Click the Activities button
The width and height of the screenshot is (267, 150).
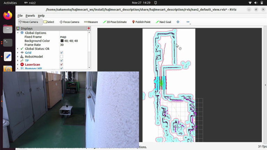pyautogui.click(x=10, y=2)
